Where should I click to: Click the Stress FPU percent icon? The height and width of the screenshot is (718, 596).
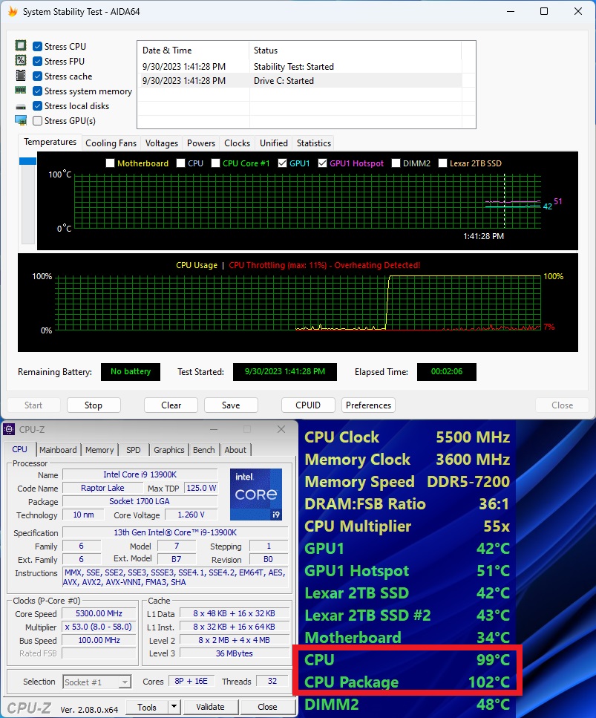pyautogui.click(x=21, y=60)
